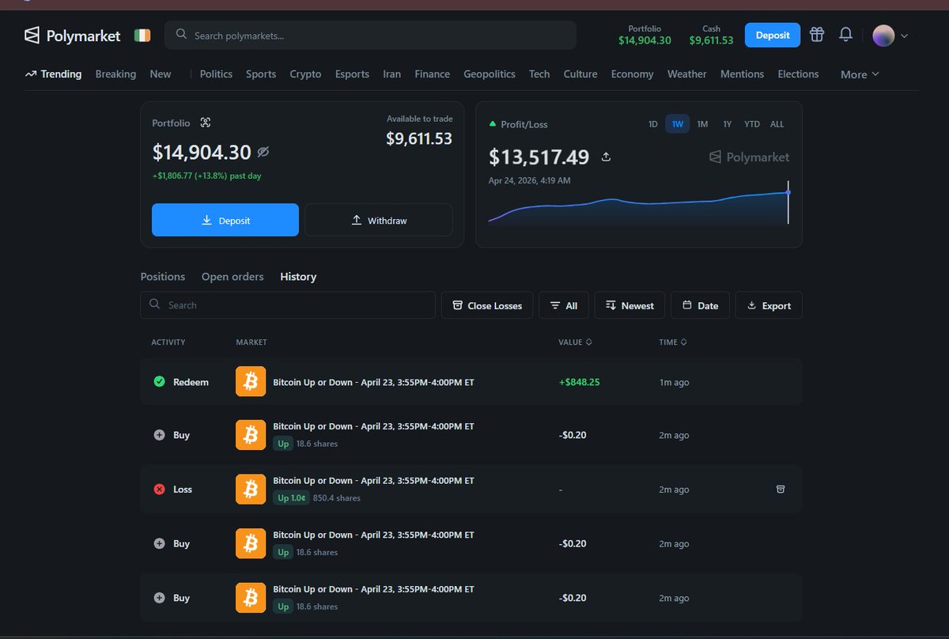Open header Portfolio $14,904.30 link
949x639 pixels.
pyautogui.click(x=645, y=35)
